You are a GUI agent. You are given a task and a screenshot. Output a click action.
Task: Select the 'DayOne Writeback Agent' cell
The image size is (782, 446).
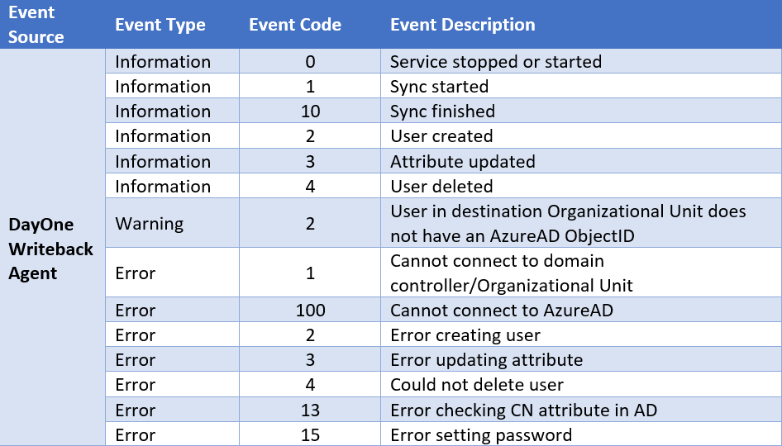(52, 247)
